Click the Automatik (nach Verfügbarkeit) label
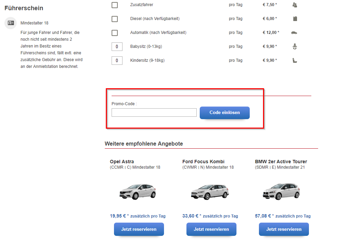 (158, 33)
